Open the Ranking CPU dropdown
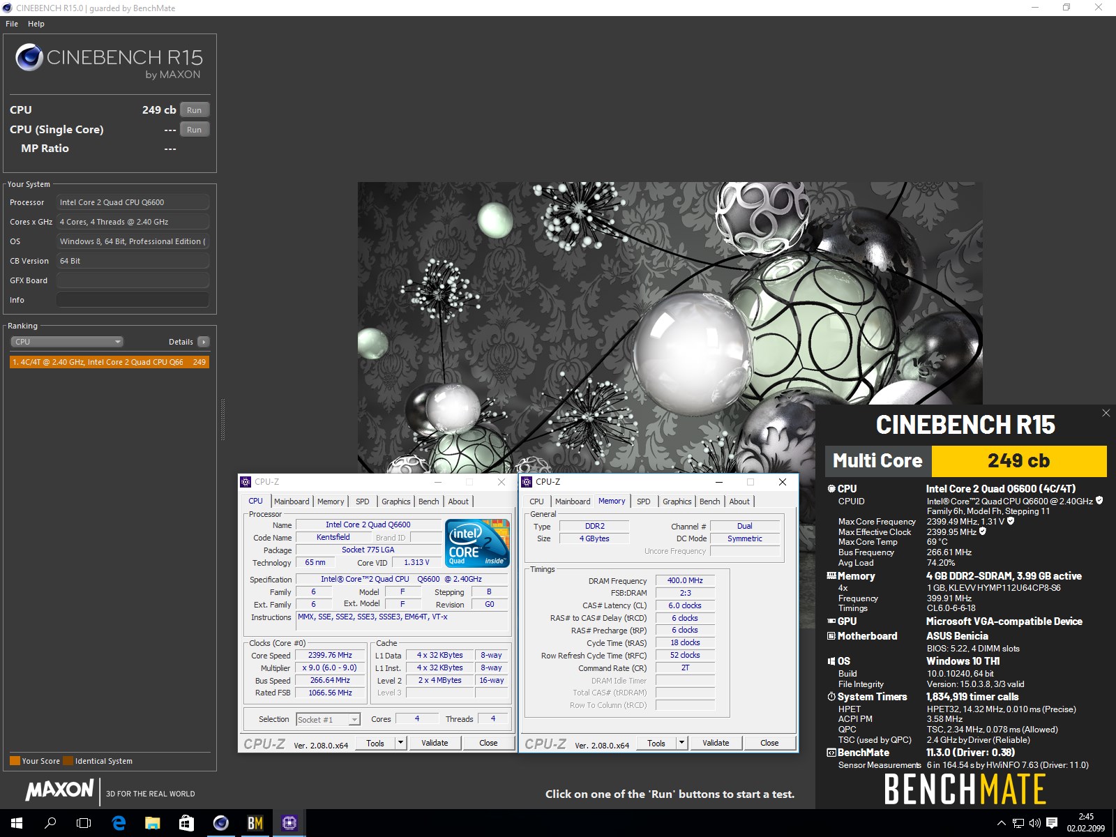The width and height of the screenshot is (1116, 837). click(67, 342)
